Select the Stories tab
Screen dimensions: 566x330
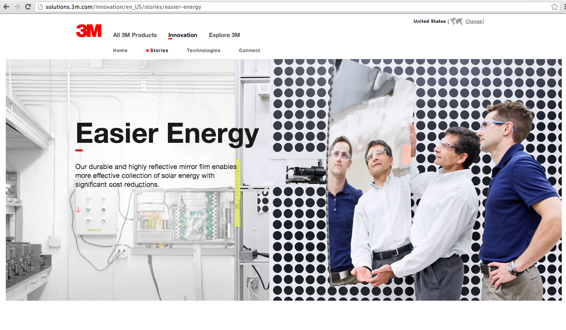[x=159, y=50]
